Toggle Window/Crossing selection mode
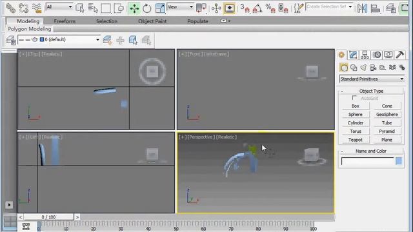This screenshot has width=413, height=232. click(x=119, y=8)
